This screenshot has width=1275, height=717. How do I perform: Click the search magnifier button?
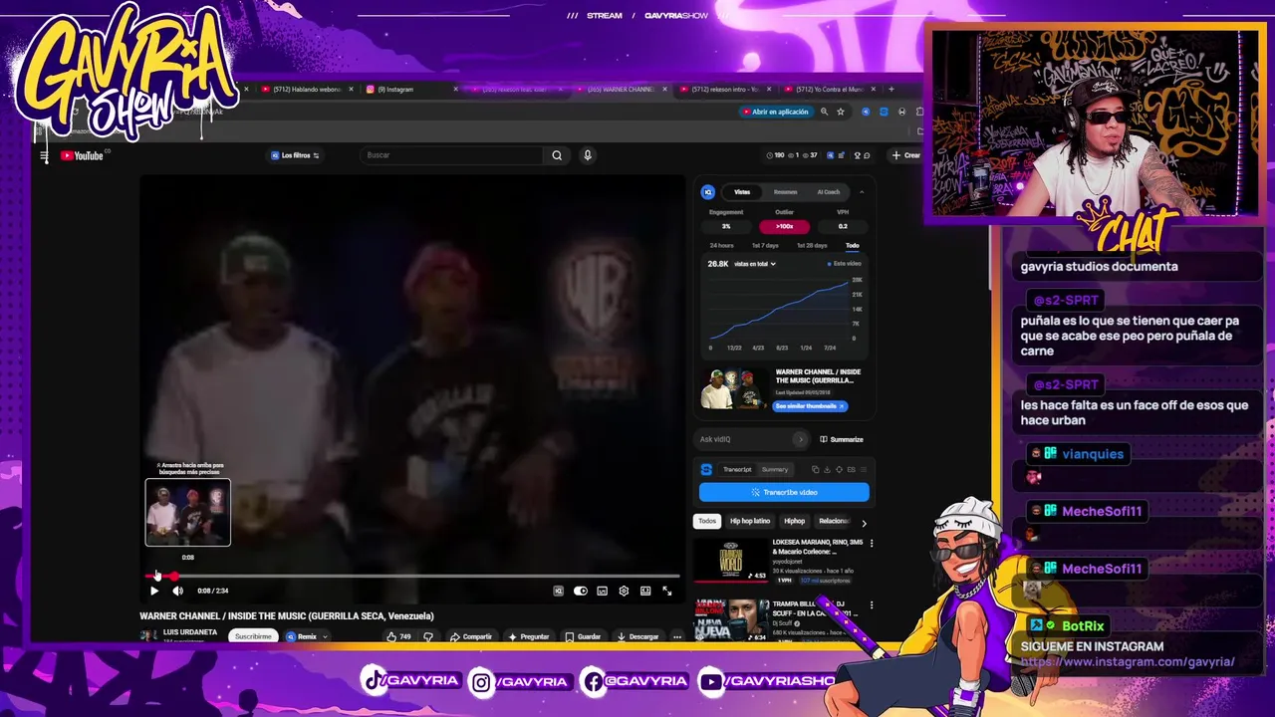557,155
